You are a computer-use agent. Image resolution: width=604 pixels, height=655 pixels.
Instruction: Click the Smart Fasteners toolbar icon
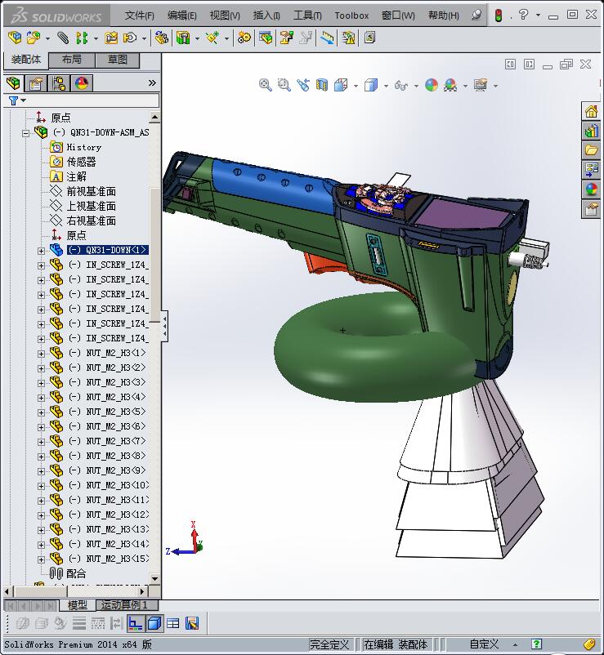[x=111, y=38]
